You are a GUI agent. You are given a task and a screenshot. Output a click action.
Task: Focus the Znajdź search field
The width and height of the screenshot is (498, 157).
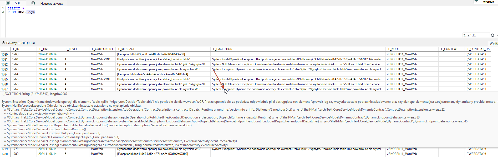click(476, 35)
